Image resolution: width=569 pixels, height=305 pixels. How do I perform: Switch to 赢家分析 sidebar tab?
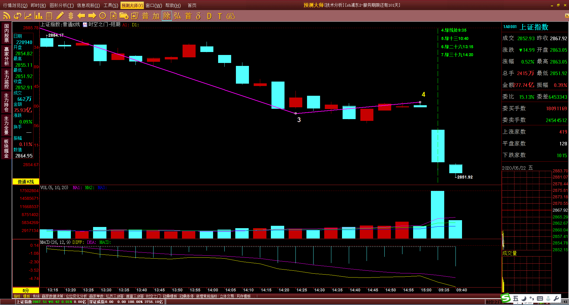[7, 56]
